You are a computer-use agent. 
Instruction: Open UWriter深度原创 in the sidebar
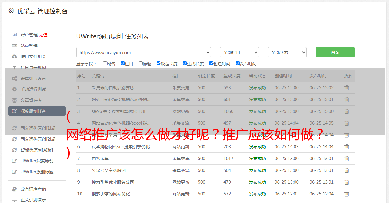37,161
